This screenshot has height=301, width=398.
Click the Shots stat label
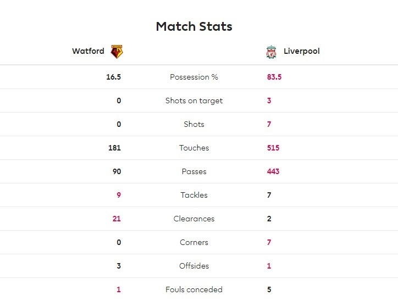pyautogui.click(x=194, y=124)
